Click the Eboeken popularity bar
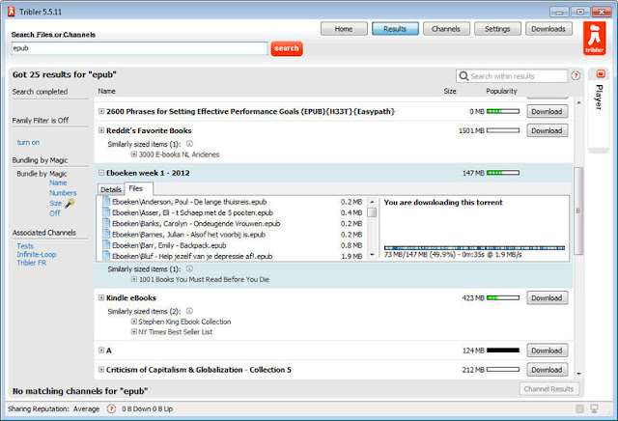 (503, 173)
